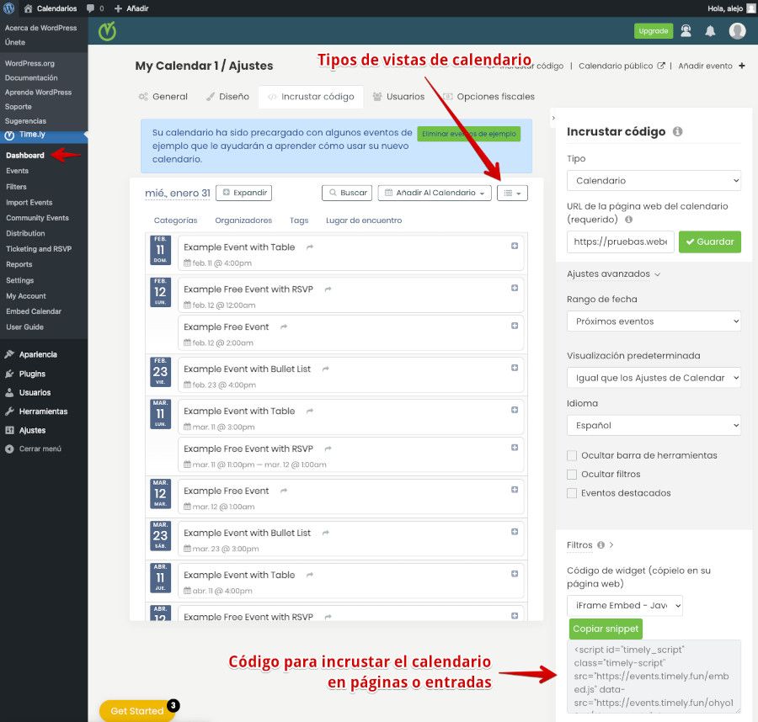Open the notifications bell icon
Viewport: 758px width, 722px height.
(710, 31)
